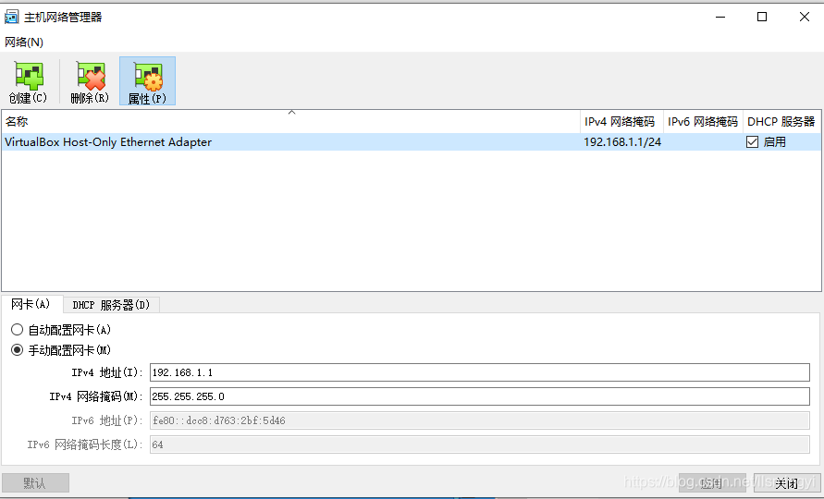The width and height of the screenshot is (824, 499).
Task: Click the IPv6 地址 field
Action: coord(479,420)
